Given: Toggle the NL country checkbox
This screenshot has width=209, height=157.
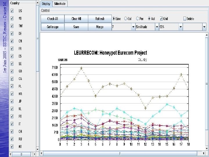Looking at the screenshot, I should (12, 109).
